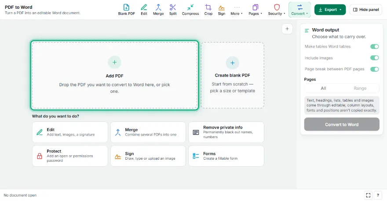The height and width of the screenshot is (201, 387).
Task: Click the 'PDF to Word' page title
Action: click(18, 7)
